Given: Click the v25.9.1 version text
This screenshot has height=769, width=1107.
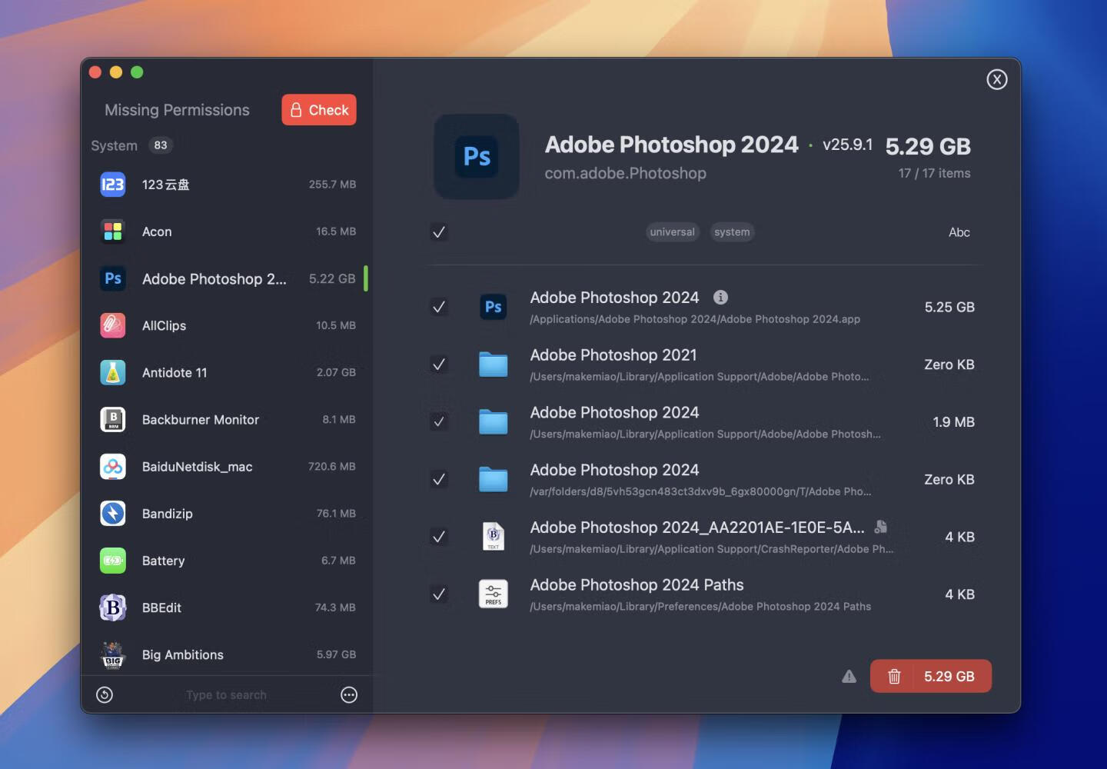Looking at the screenshot, I should (847, 145).
